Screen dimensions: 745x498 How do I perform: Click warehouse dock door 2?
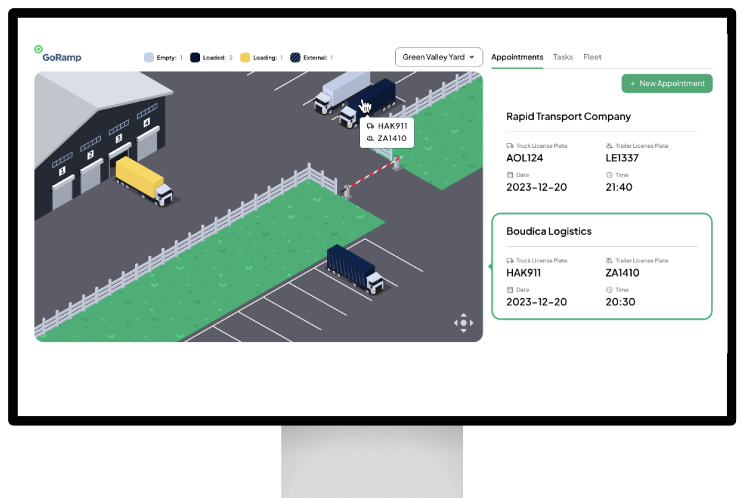90,175
